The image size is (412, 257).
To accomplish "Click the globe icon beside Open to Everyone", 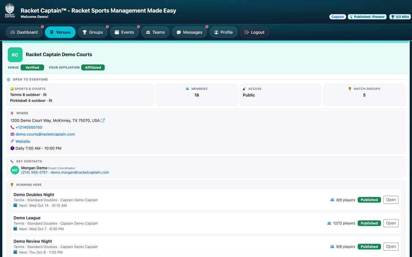I will tap(9, 79).
